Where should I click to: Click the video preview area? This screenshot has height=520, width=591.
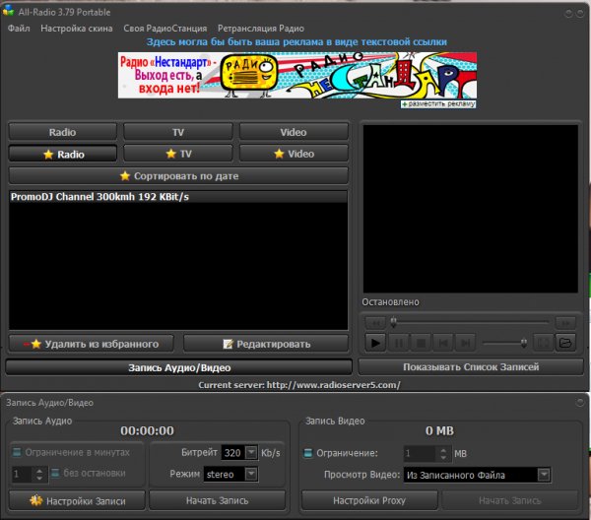[471, 209]
